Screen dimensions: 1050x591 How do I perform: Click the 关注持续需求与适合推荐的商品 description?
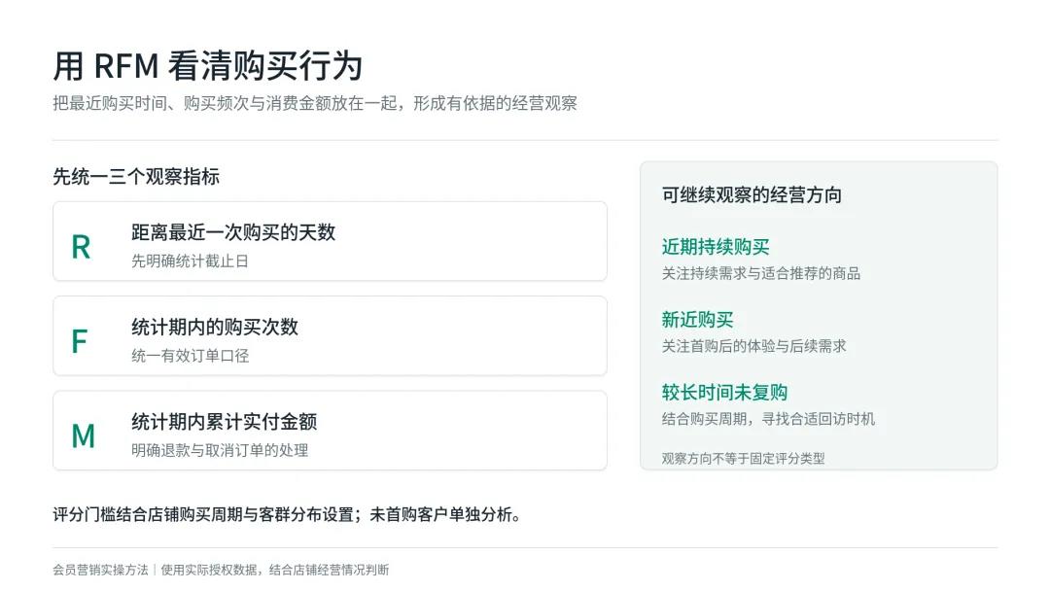[x=760, y=274]
